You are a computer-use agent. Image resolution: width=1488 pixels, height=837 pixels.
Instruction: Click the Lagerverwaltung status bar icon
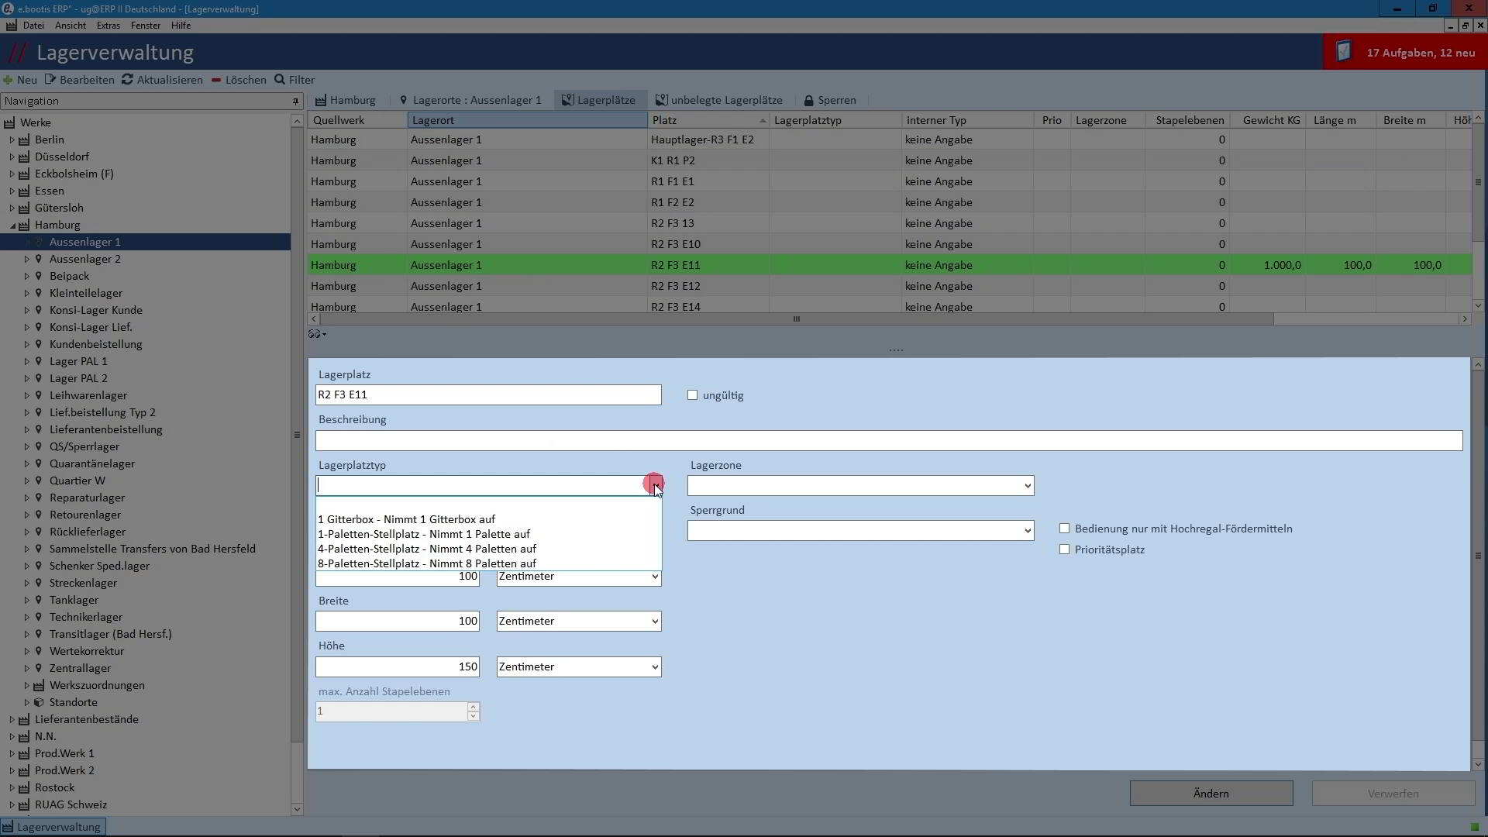click(x=8, y=827)
